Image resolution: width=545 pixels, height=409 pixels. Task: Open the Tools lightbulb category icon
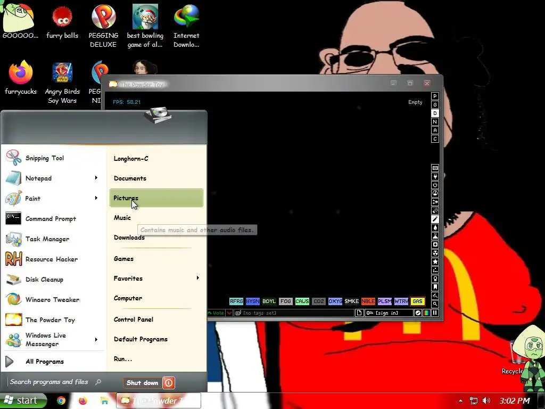[x=435, y=279]
